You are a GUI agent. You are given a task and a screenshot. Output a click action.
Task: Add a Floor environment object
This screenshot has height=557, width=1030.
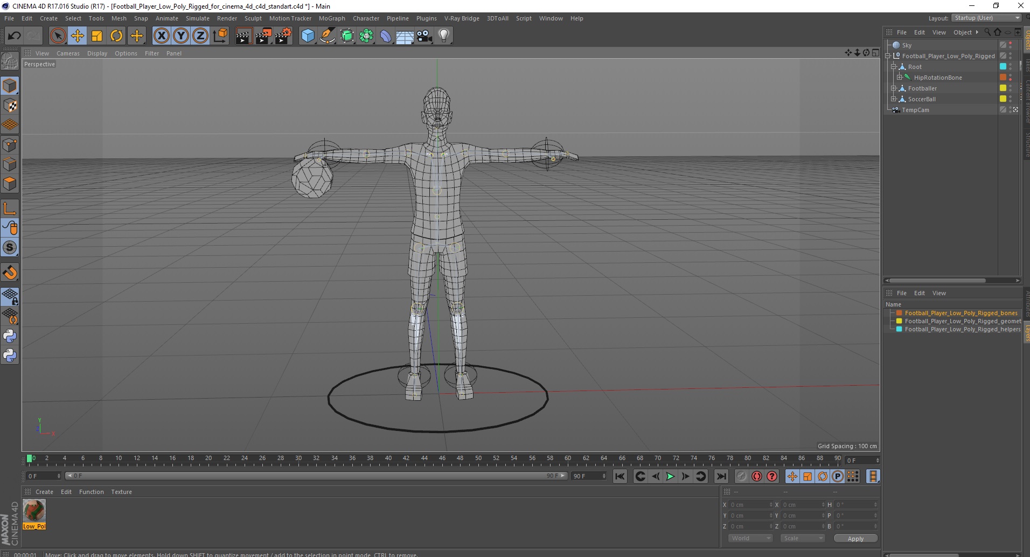[405, 36]
